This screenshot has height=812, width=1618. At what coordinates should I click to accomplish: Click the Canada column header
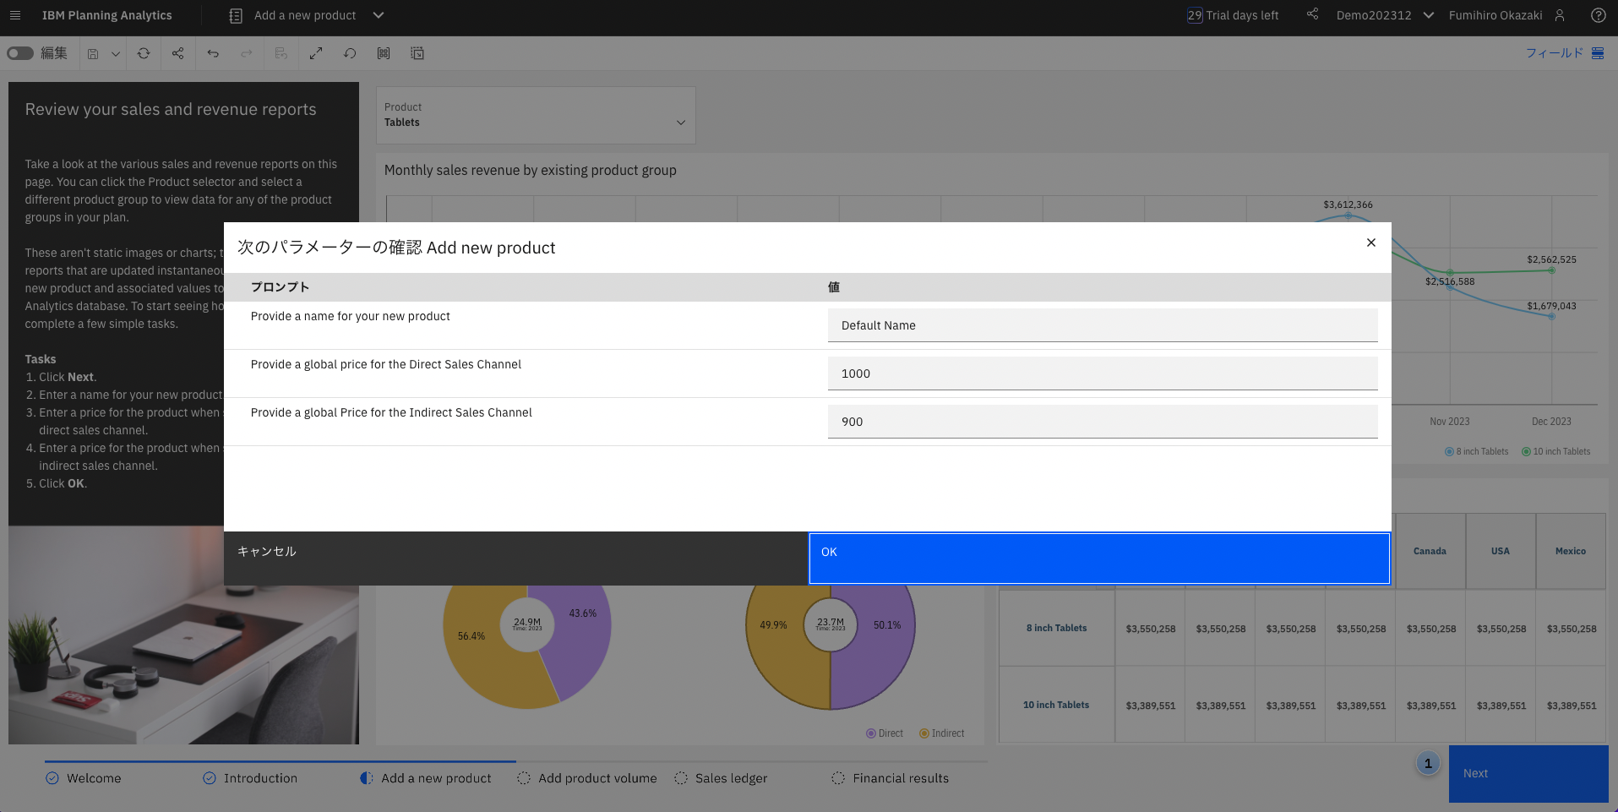[1430, 551]
